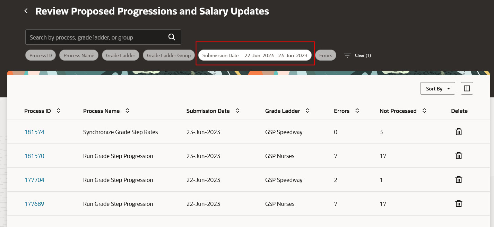Open the column layout icon button

pyautogui.click(x=467, y=88)
